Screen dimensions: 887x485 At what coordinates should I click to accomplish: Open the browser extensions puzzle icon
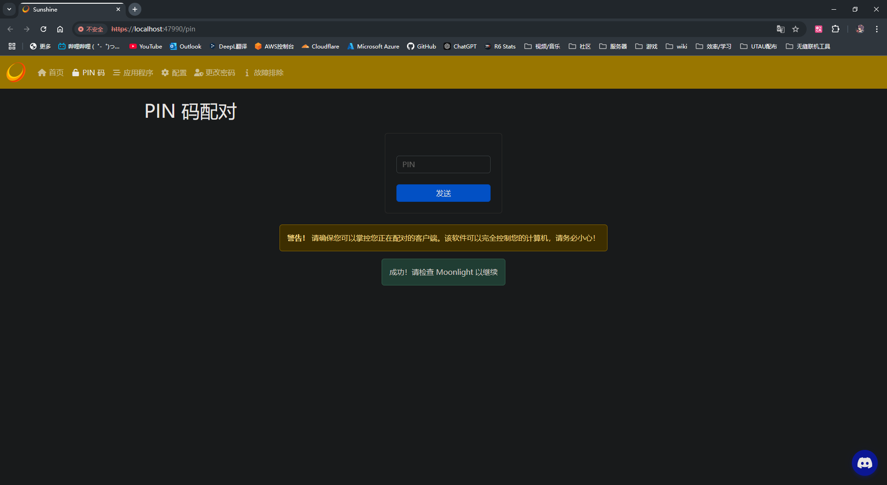point(835,29)
